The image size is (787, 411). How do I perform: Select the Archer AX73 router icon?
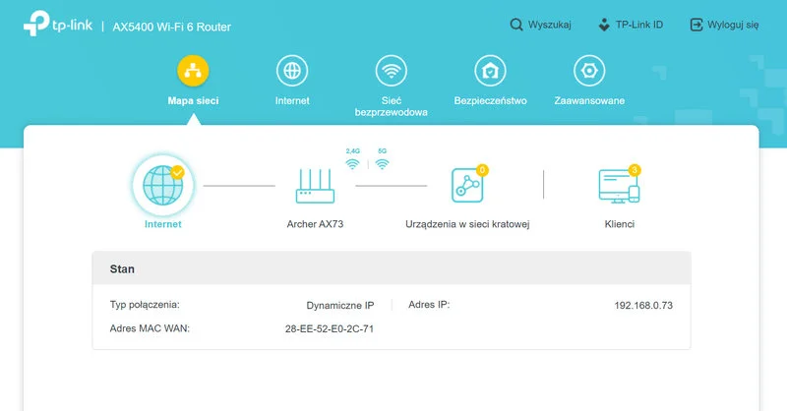315,185
